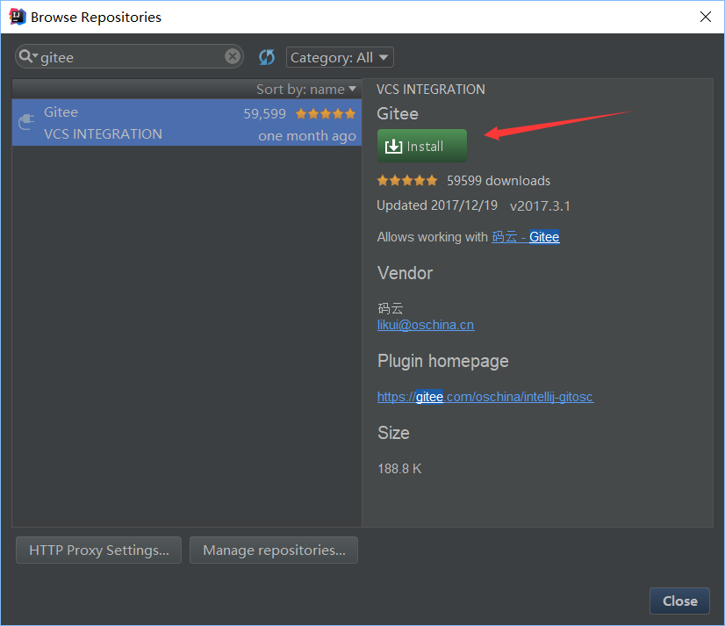Click the 'Plugin homepage' heading

443,361
